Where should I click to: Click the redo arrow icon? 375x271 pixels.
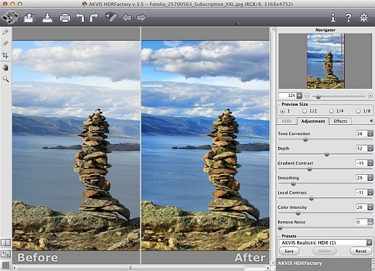click(94, 18)
